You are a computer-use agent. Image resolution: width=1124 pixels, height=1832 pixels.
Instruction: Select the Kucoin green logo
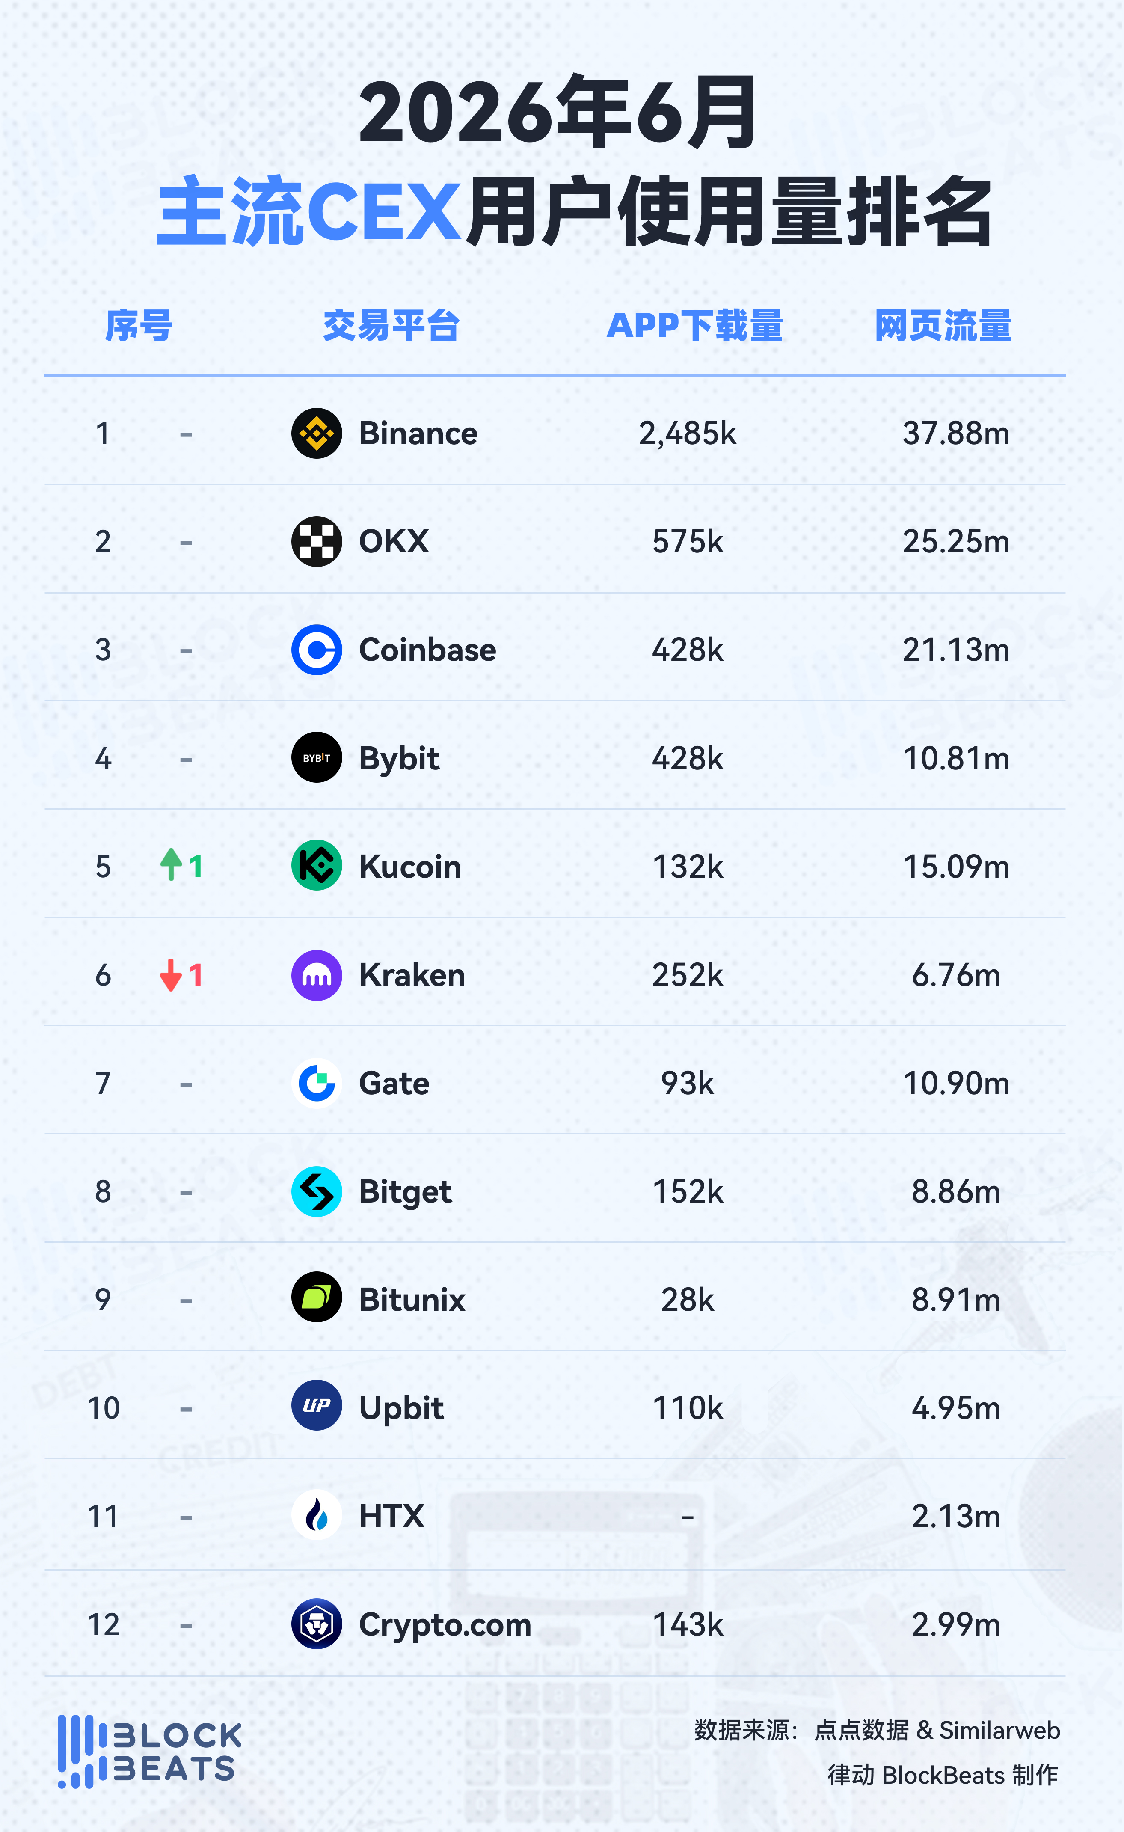(317, 865)
